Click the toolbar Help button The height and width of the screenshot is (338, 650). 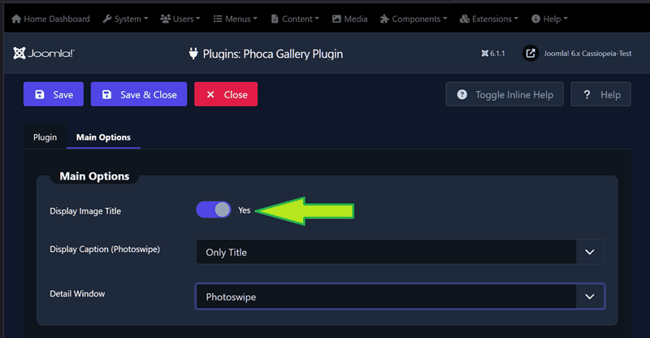(x=600, y=94)
